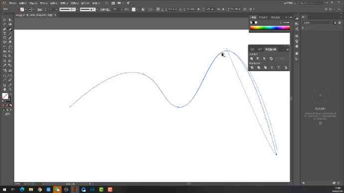Open the first menu in the menu bar
The width and height of the screenshot is (344, 193).
click(13, 3)
